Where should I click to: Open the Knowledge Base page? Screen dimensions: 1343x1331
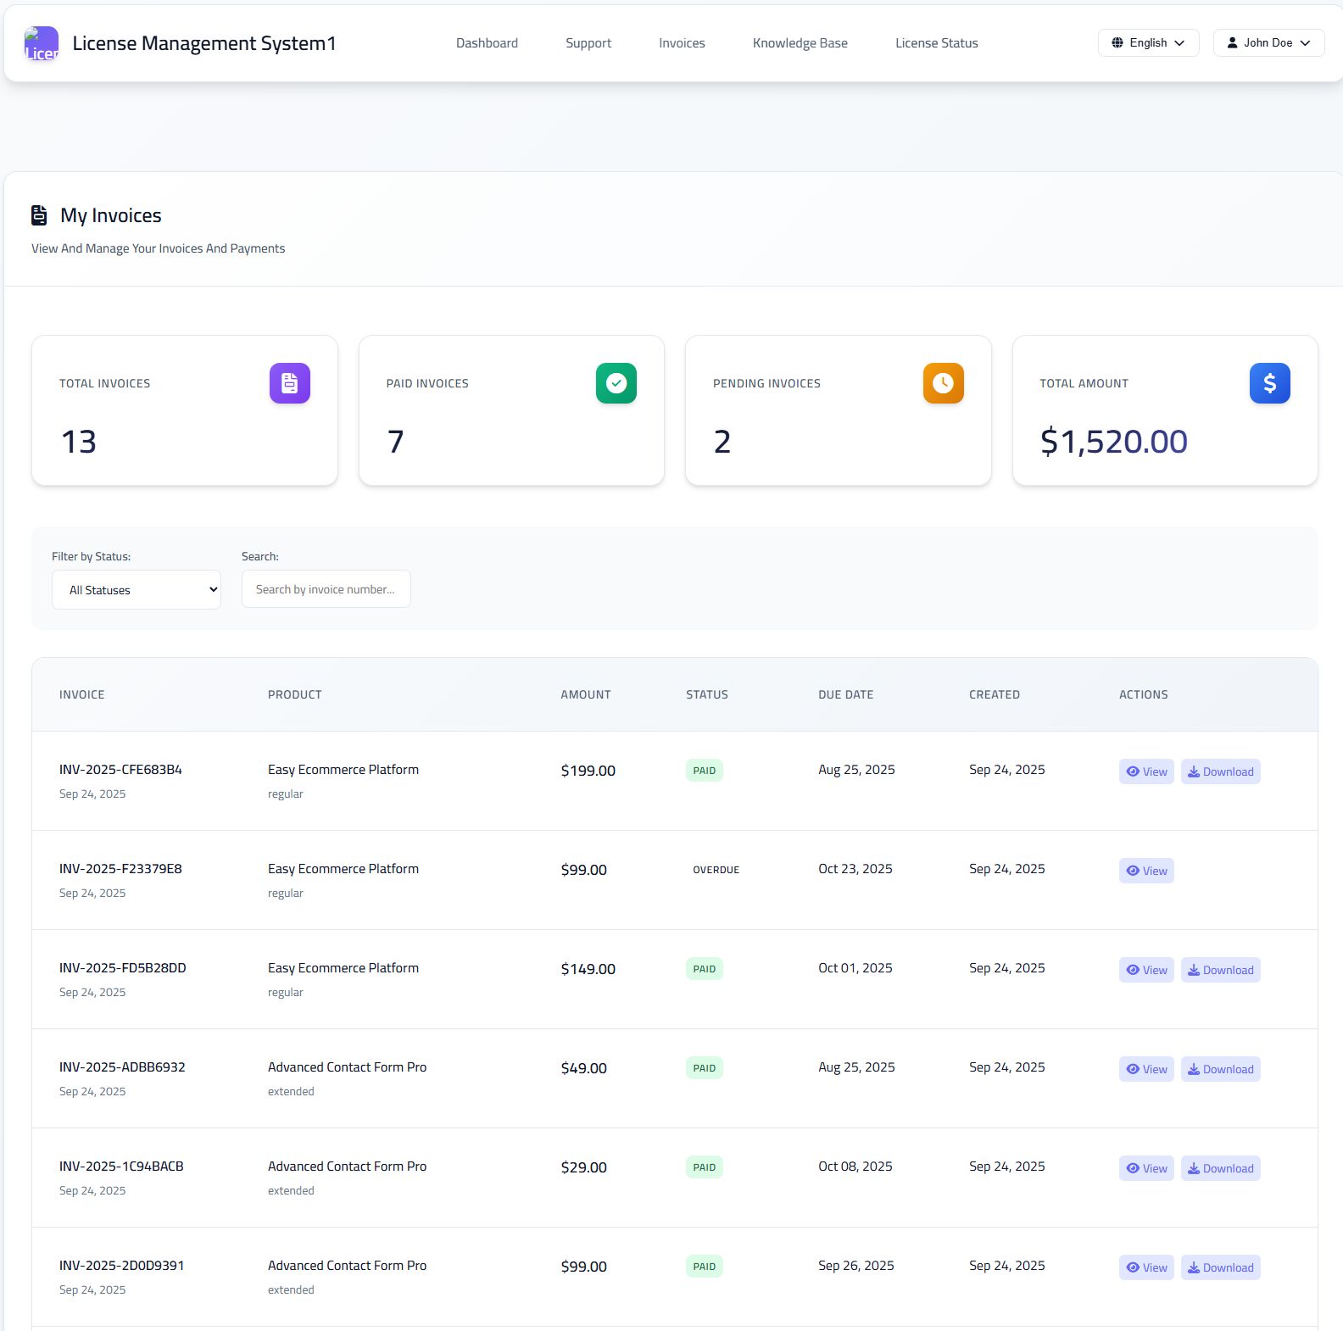click(x=800, y=43)
